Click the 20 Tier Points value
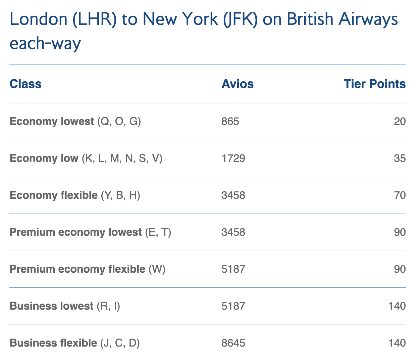Viewport: 414px width, 360px height. pyautogui.click(x=400, y=121)
